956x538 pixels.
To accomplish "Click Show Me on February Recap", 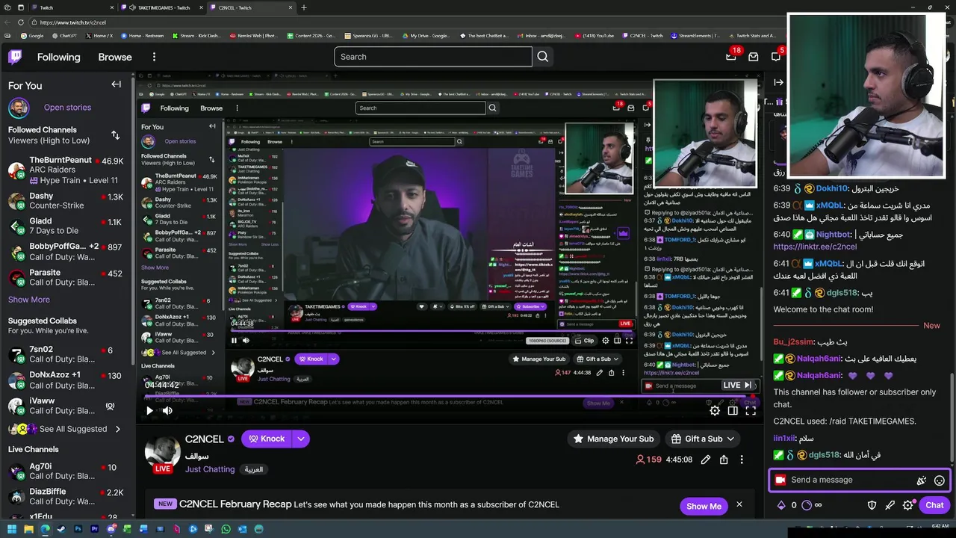I will (704, 506).
